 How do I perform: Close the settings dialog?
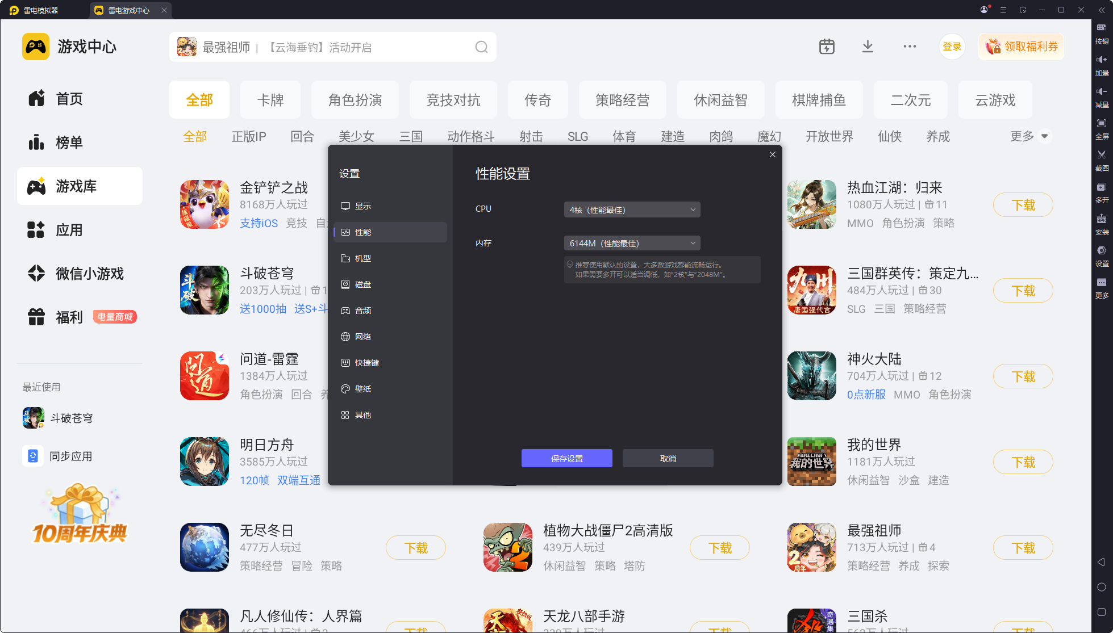pos(772,154)
